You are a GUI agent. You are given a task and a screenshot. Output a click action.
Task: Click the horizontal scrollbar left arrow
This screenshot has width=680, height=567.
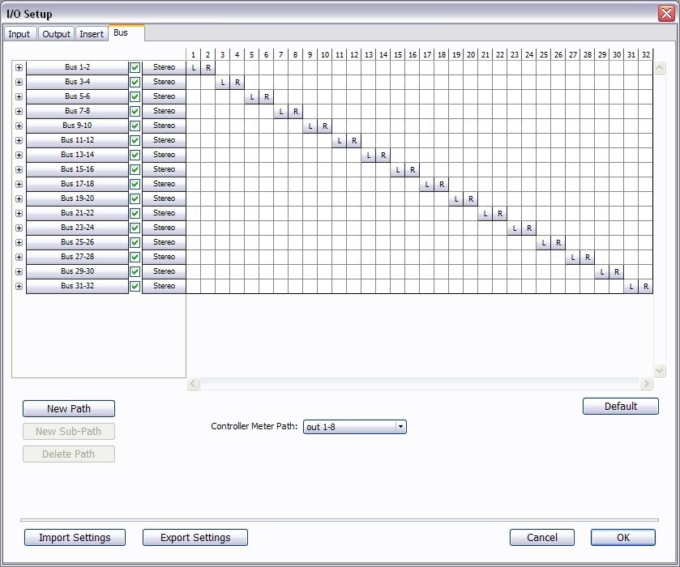click(193, 384)
